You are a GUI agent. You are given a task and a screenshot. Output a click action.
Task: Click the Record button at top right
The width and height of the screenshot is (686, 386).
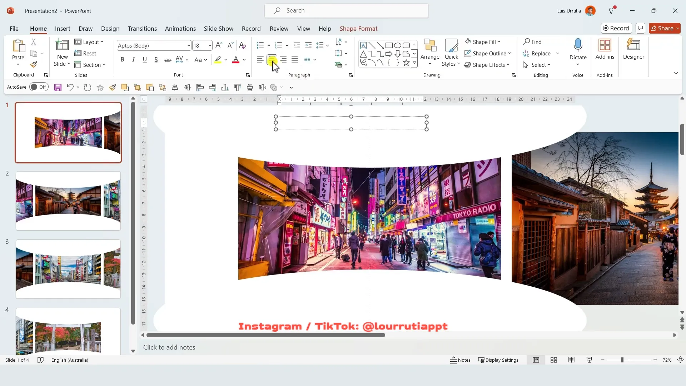tap(616, 28)
